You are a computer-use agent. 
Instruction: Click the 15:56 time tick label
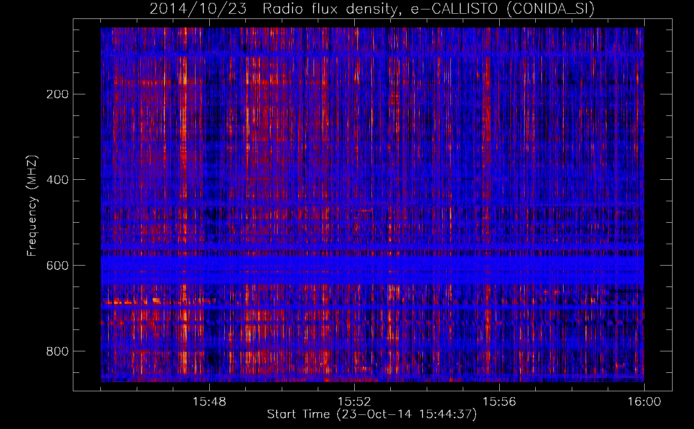click(499, 402)
